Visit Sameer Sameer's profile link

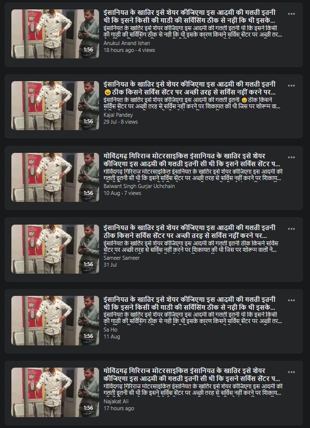(121, 258)
